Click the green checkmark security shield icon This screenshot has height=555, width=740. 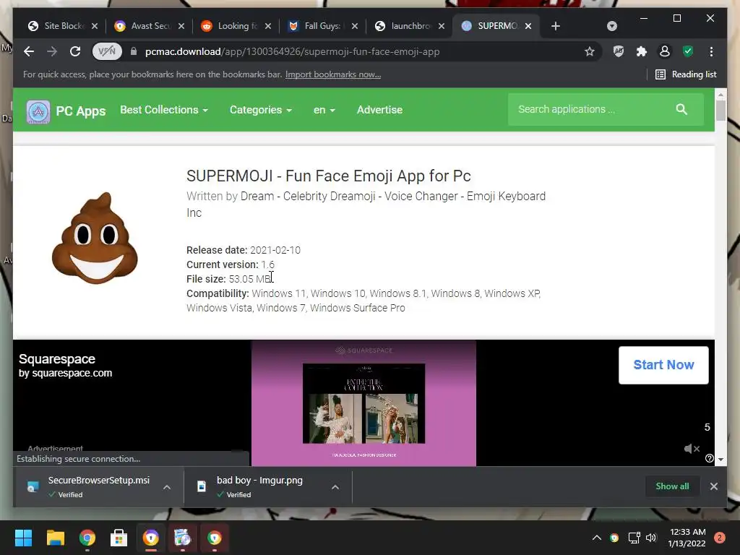point(688,51)
